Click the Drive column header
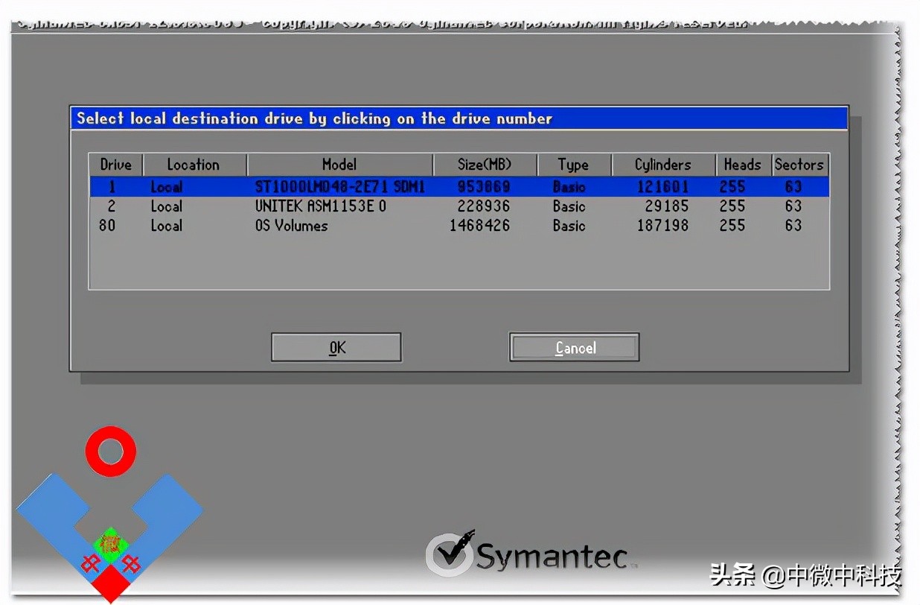 point(115,165)
